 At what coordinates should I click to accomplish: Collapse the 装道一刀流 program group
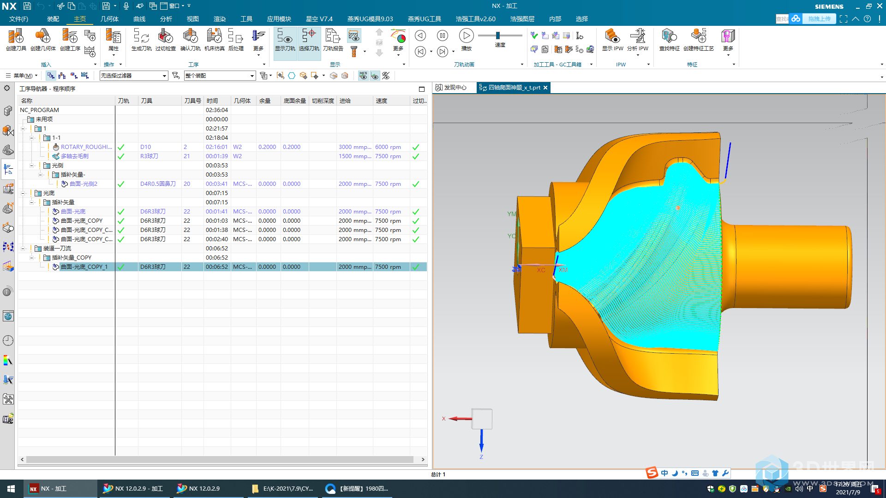click(x=23, y=249)
